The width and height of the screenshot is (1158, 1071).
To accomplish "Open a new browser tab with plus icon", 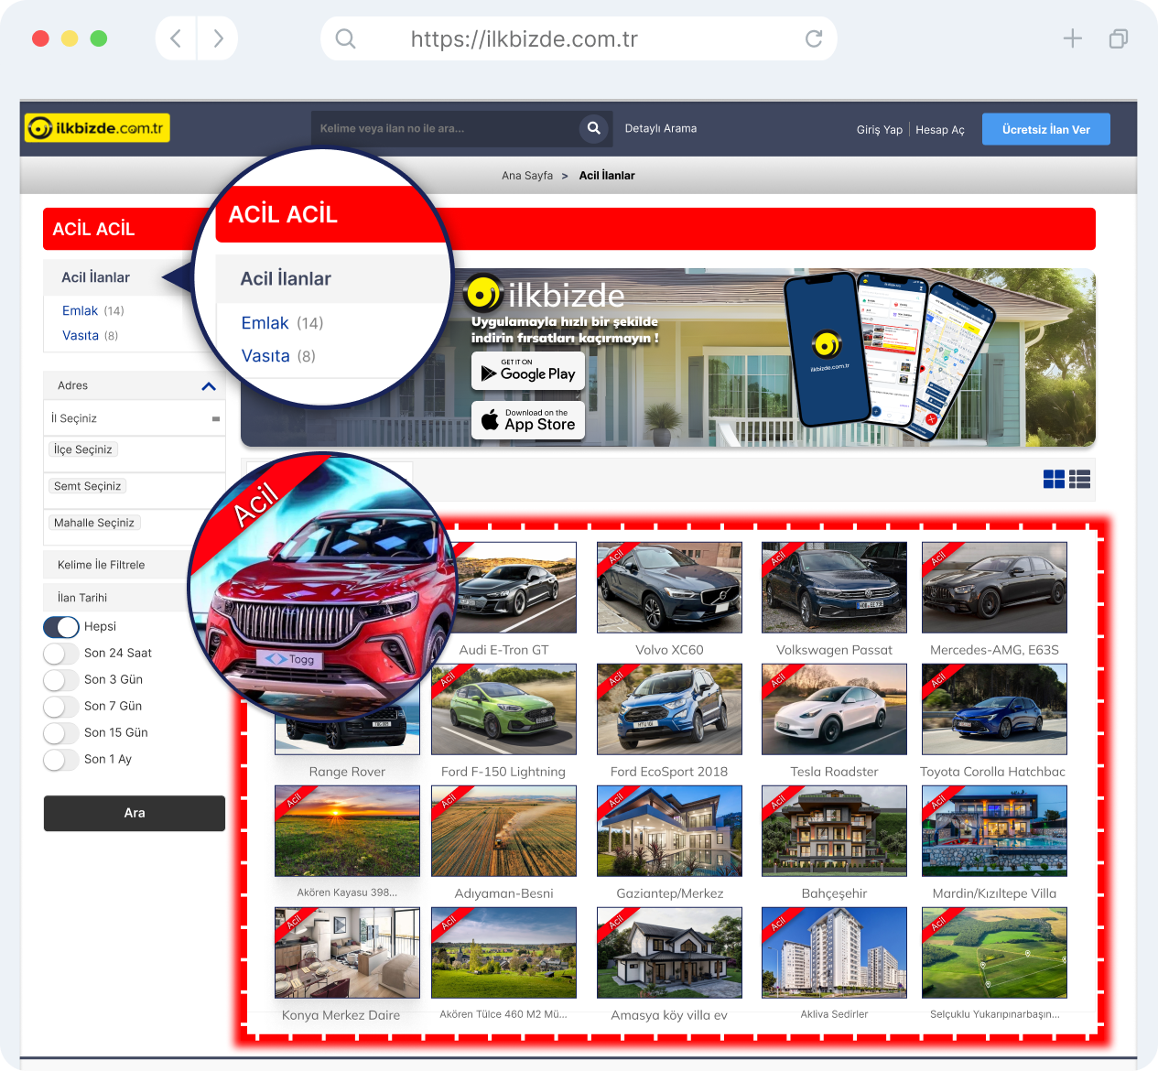I will pos(1073,38).
